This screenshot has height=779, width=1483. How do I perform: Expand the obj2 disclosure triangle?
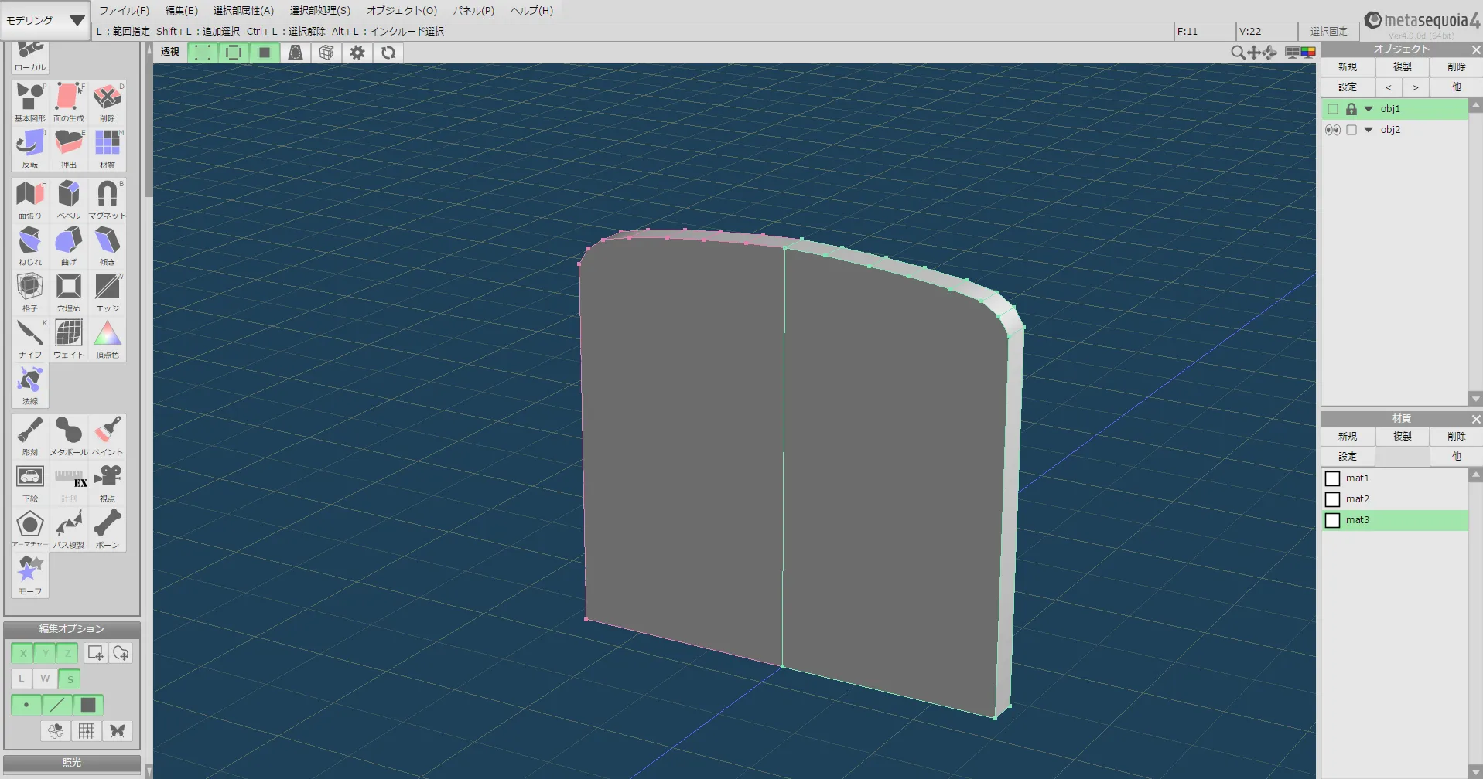1369,130
